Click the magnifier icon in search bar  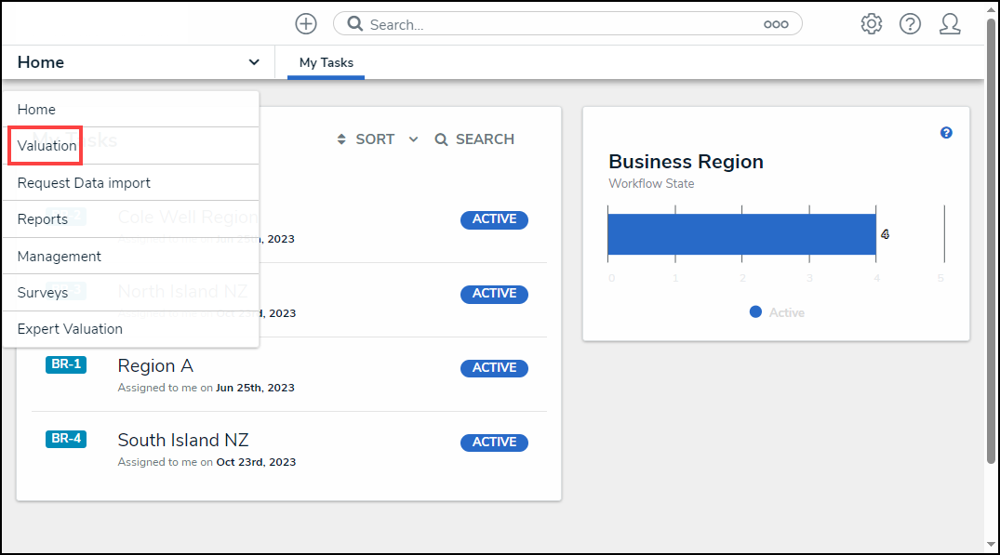[355, 24]
